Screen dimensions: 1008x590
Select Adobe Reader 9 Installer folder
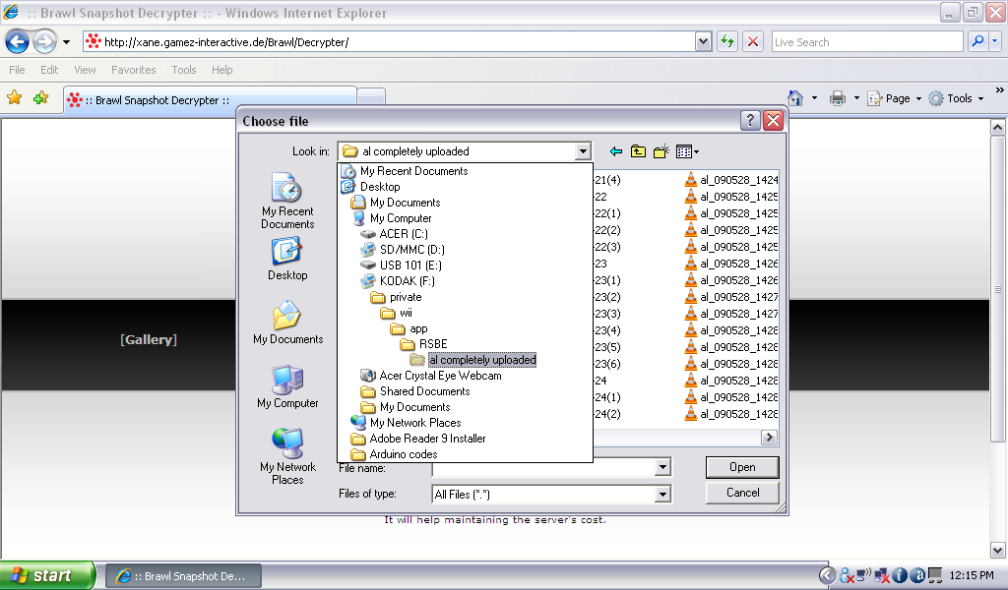(427, 439)
